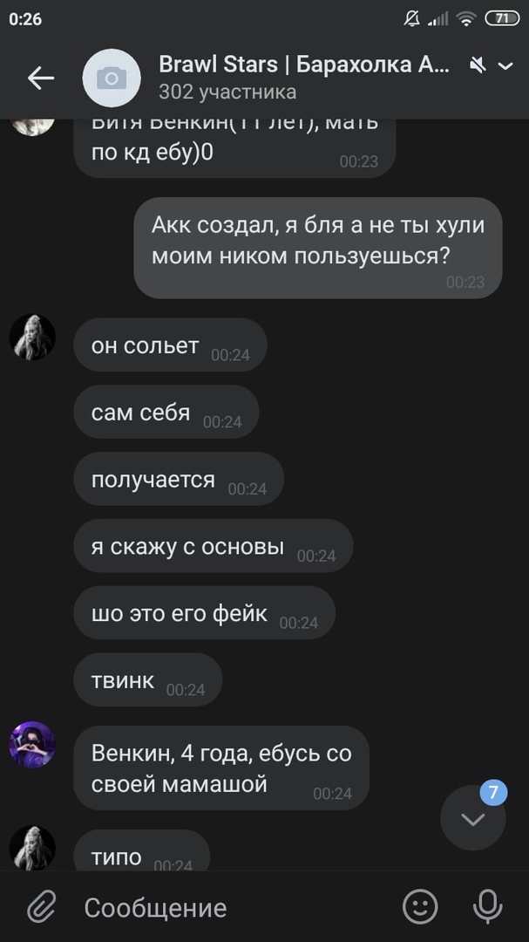Open the purple heart-hands user avatar
This screenshot has width=529, height=942.
[x=32, y=744]
